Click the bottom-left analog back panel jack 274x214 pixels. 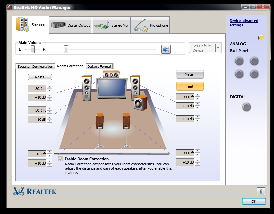point(239,74)
